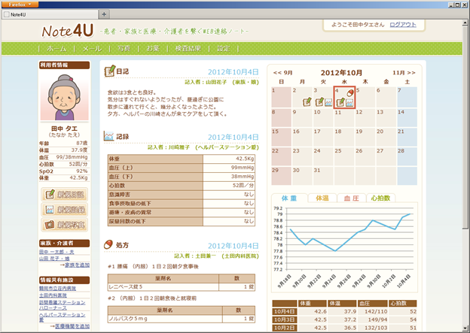The height and width of the screenshot is (333, 470).
Task: Open the diary note icon on October 2
Action: [x=307, y=102]
